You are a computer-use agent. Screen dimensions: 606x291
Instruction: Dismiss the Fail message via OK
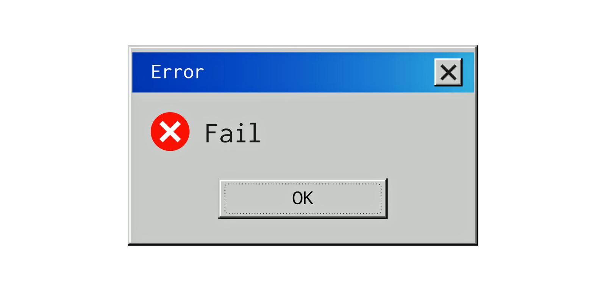point(303,199)
